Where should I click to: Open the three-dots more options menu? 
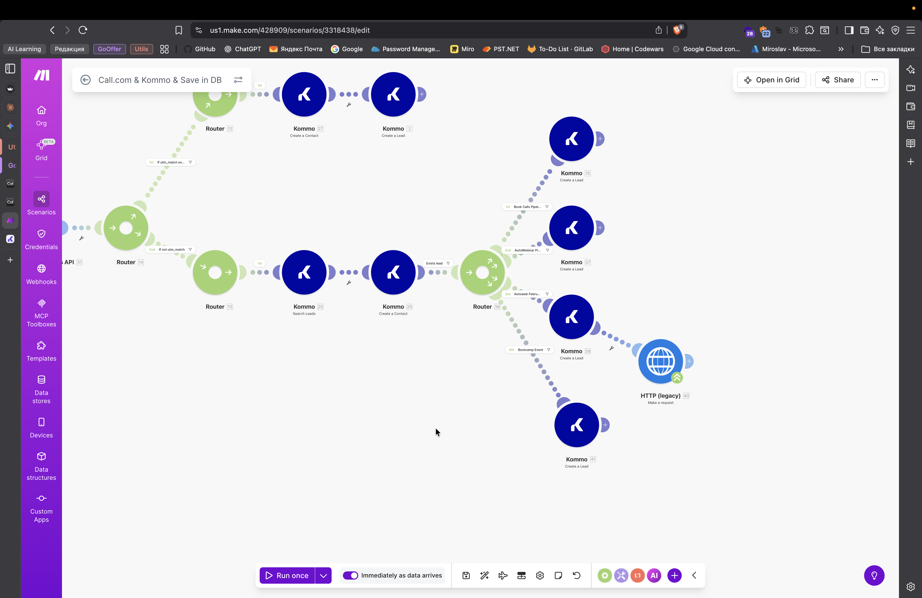[874, 80]
